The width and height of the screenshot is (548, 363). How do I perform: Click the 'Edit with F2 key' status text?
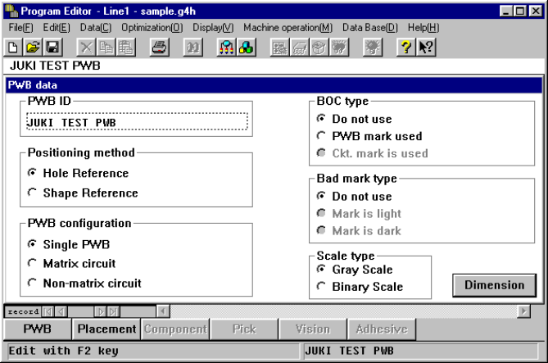63,351
